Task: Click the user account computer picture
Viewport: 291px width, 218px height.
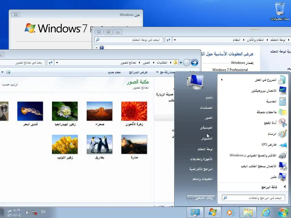Action: (x=195, y=82)
